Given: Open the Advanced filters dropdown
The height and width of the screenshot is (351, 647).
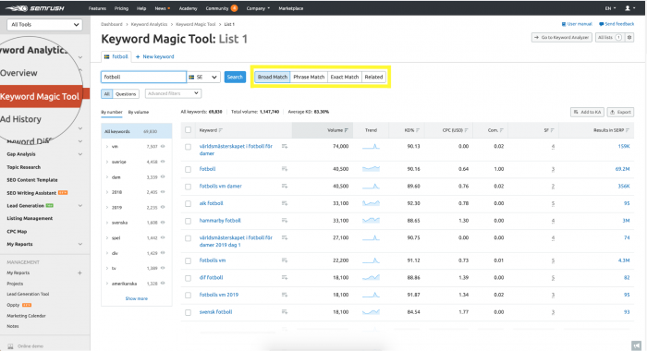Looking at the screenshot, I should tap(173, 93).
